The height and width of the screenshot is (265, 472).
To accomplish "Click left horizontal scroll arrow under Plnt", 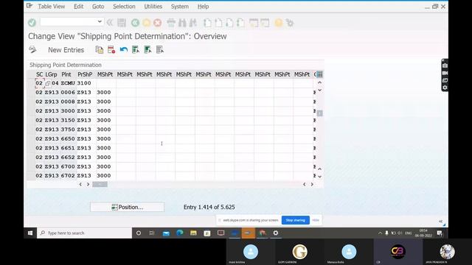I will (80, 184).
